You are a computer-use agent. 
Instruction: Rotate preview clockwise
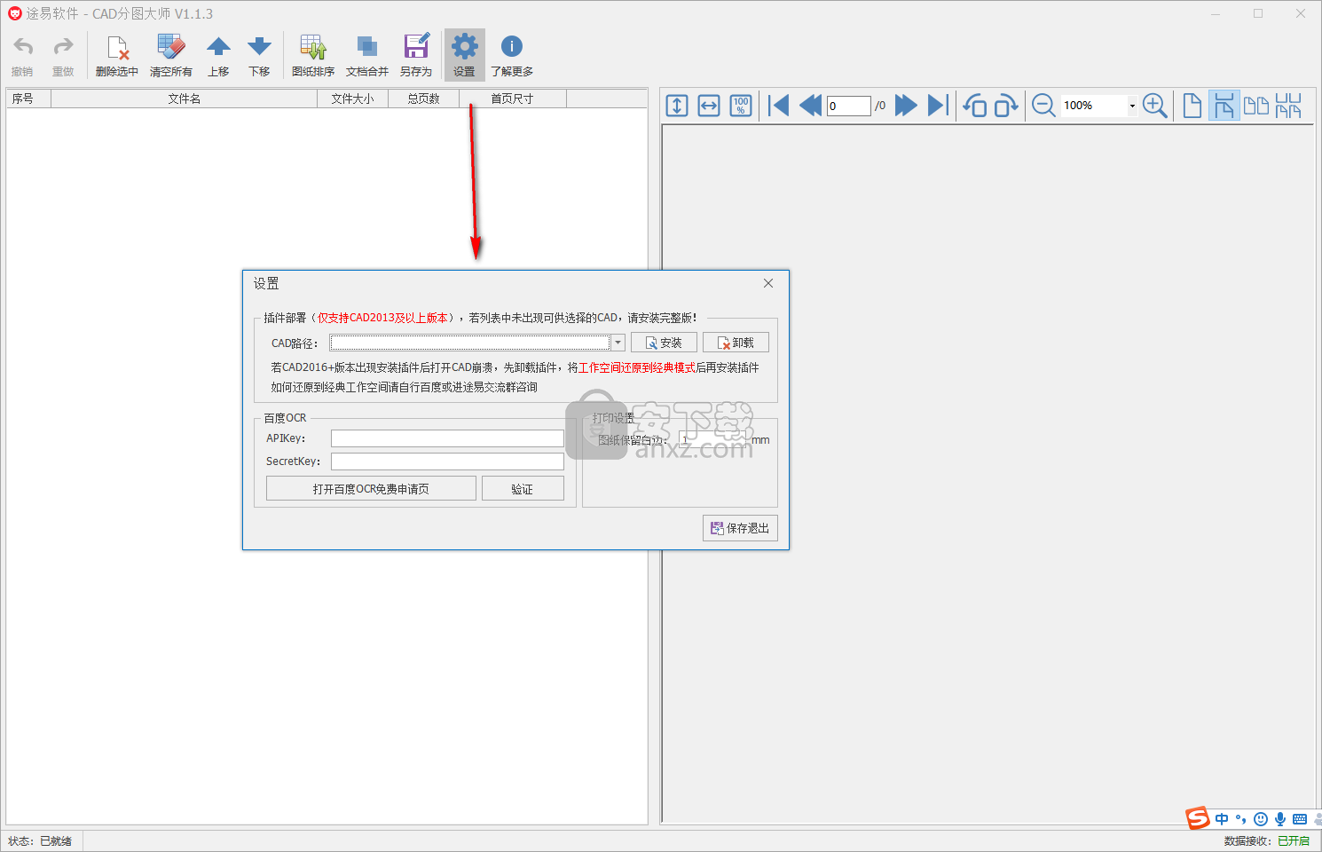tap(1006, 106)
